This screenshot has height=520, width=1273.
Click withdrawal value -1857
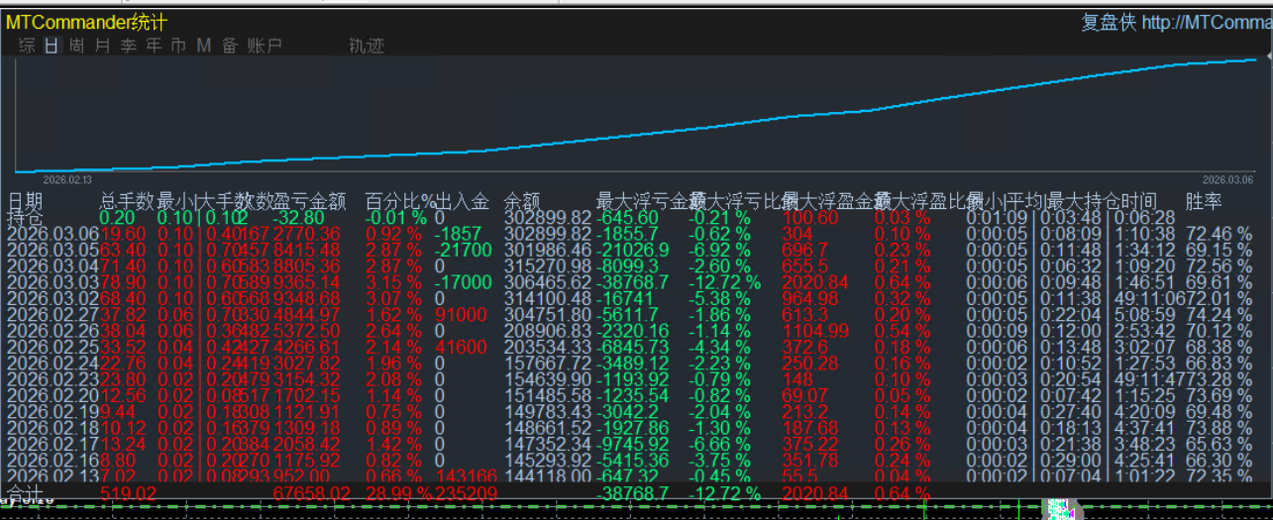[x=458, y=233]
